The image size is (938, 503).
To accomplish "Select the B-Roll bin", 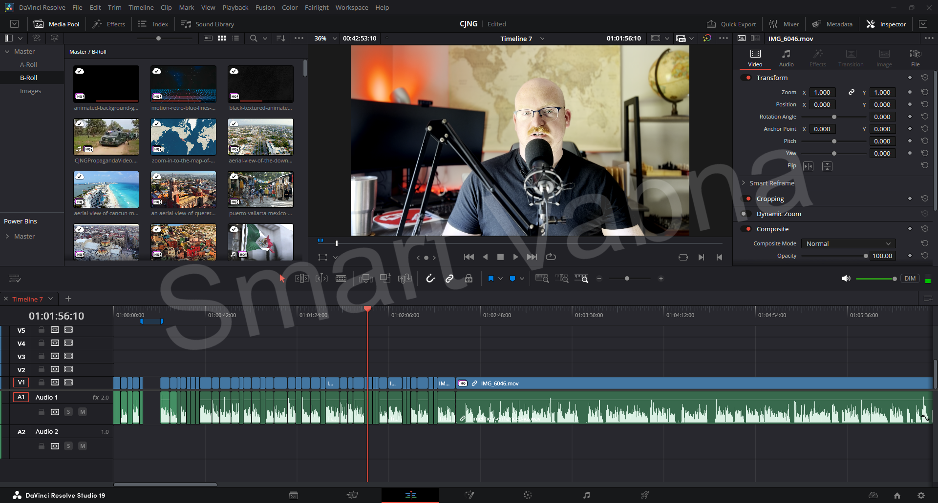I will click(28, 78).
